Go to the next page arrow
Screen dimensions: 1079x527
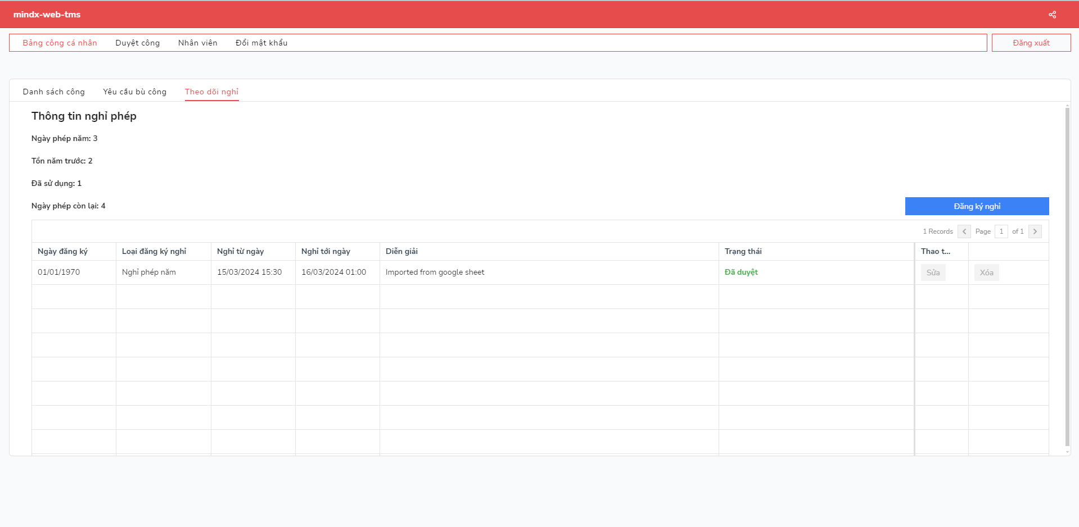pos(1035,231)
